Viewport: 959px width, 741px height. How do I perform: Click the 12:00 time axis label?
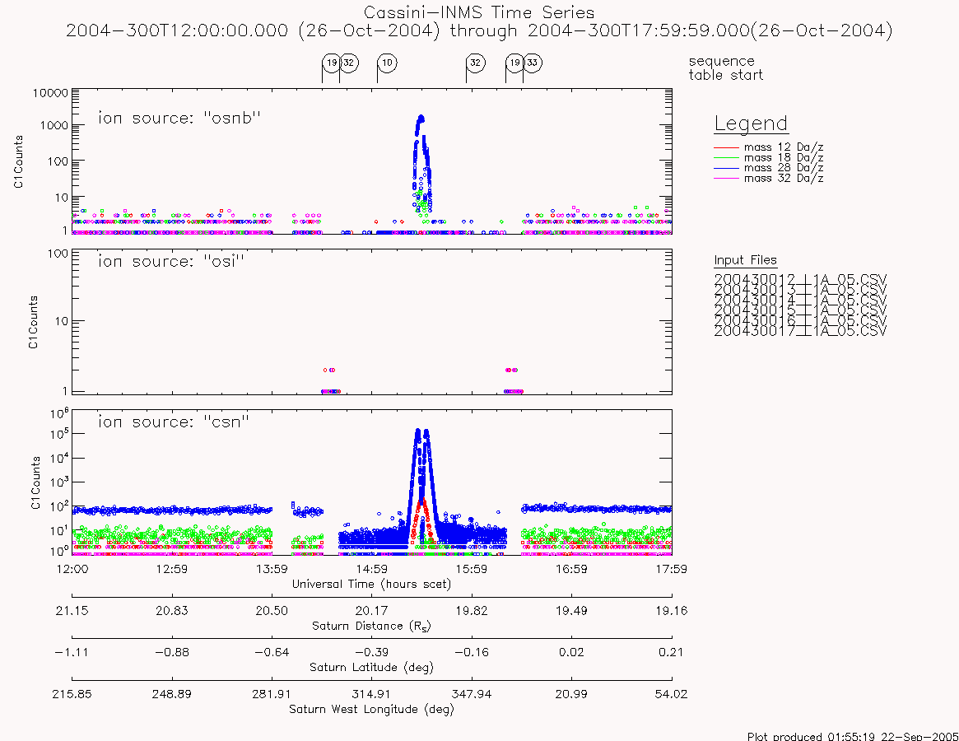[x=72, y=569]
